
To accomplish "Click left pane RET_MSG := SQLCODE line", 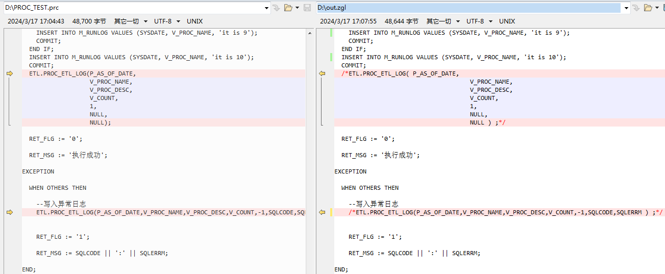I will (x=102, y=253).
